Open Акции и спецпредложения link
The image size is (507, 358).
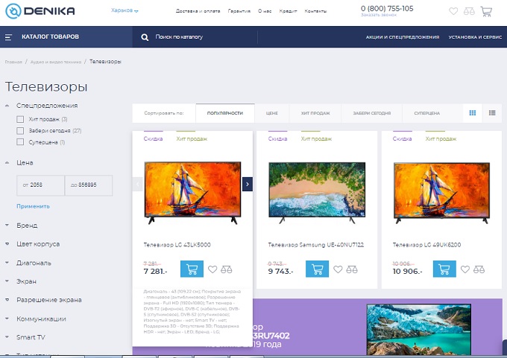click(403, 37)
